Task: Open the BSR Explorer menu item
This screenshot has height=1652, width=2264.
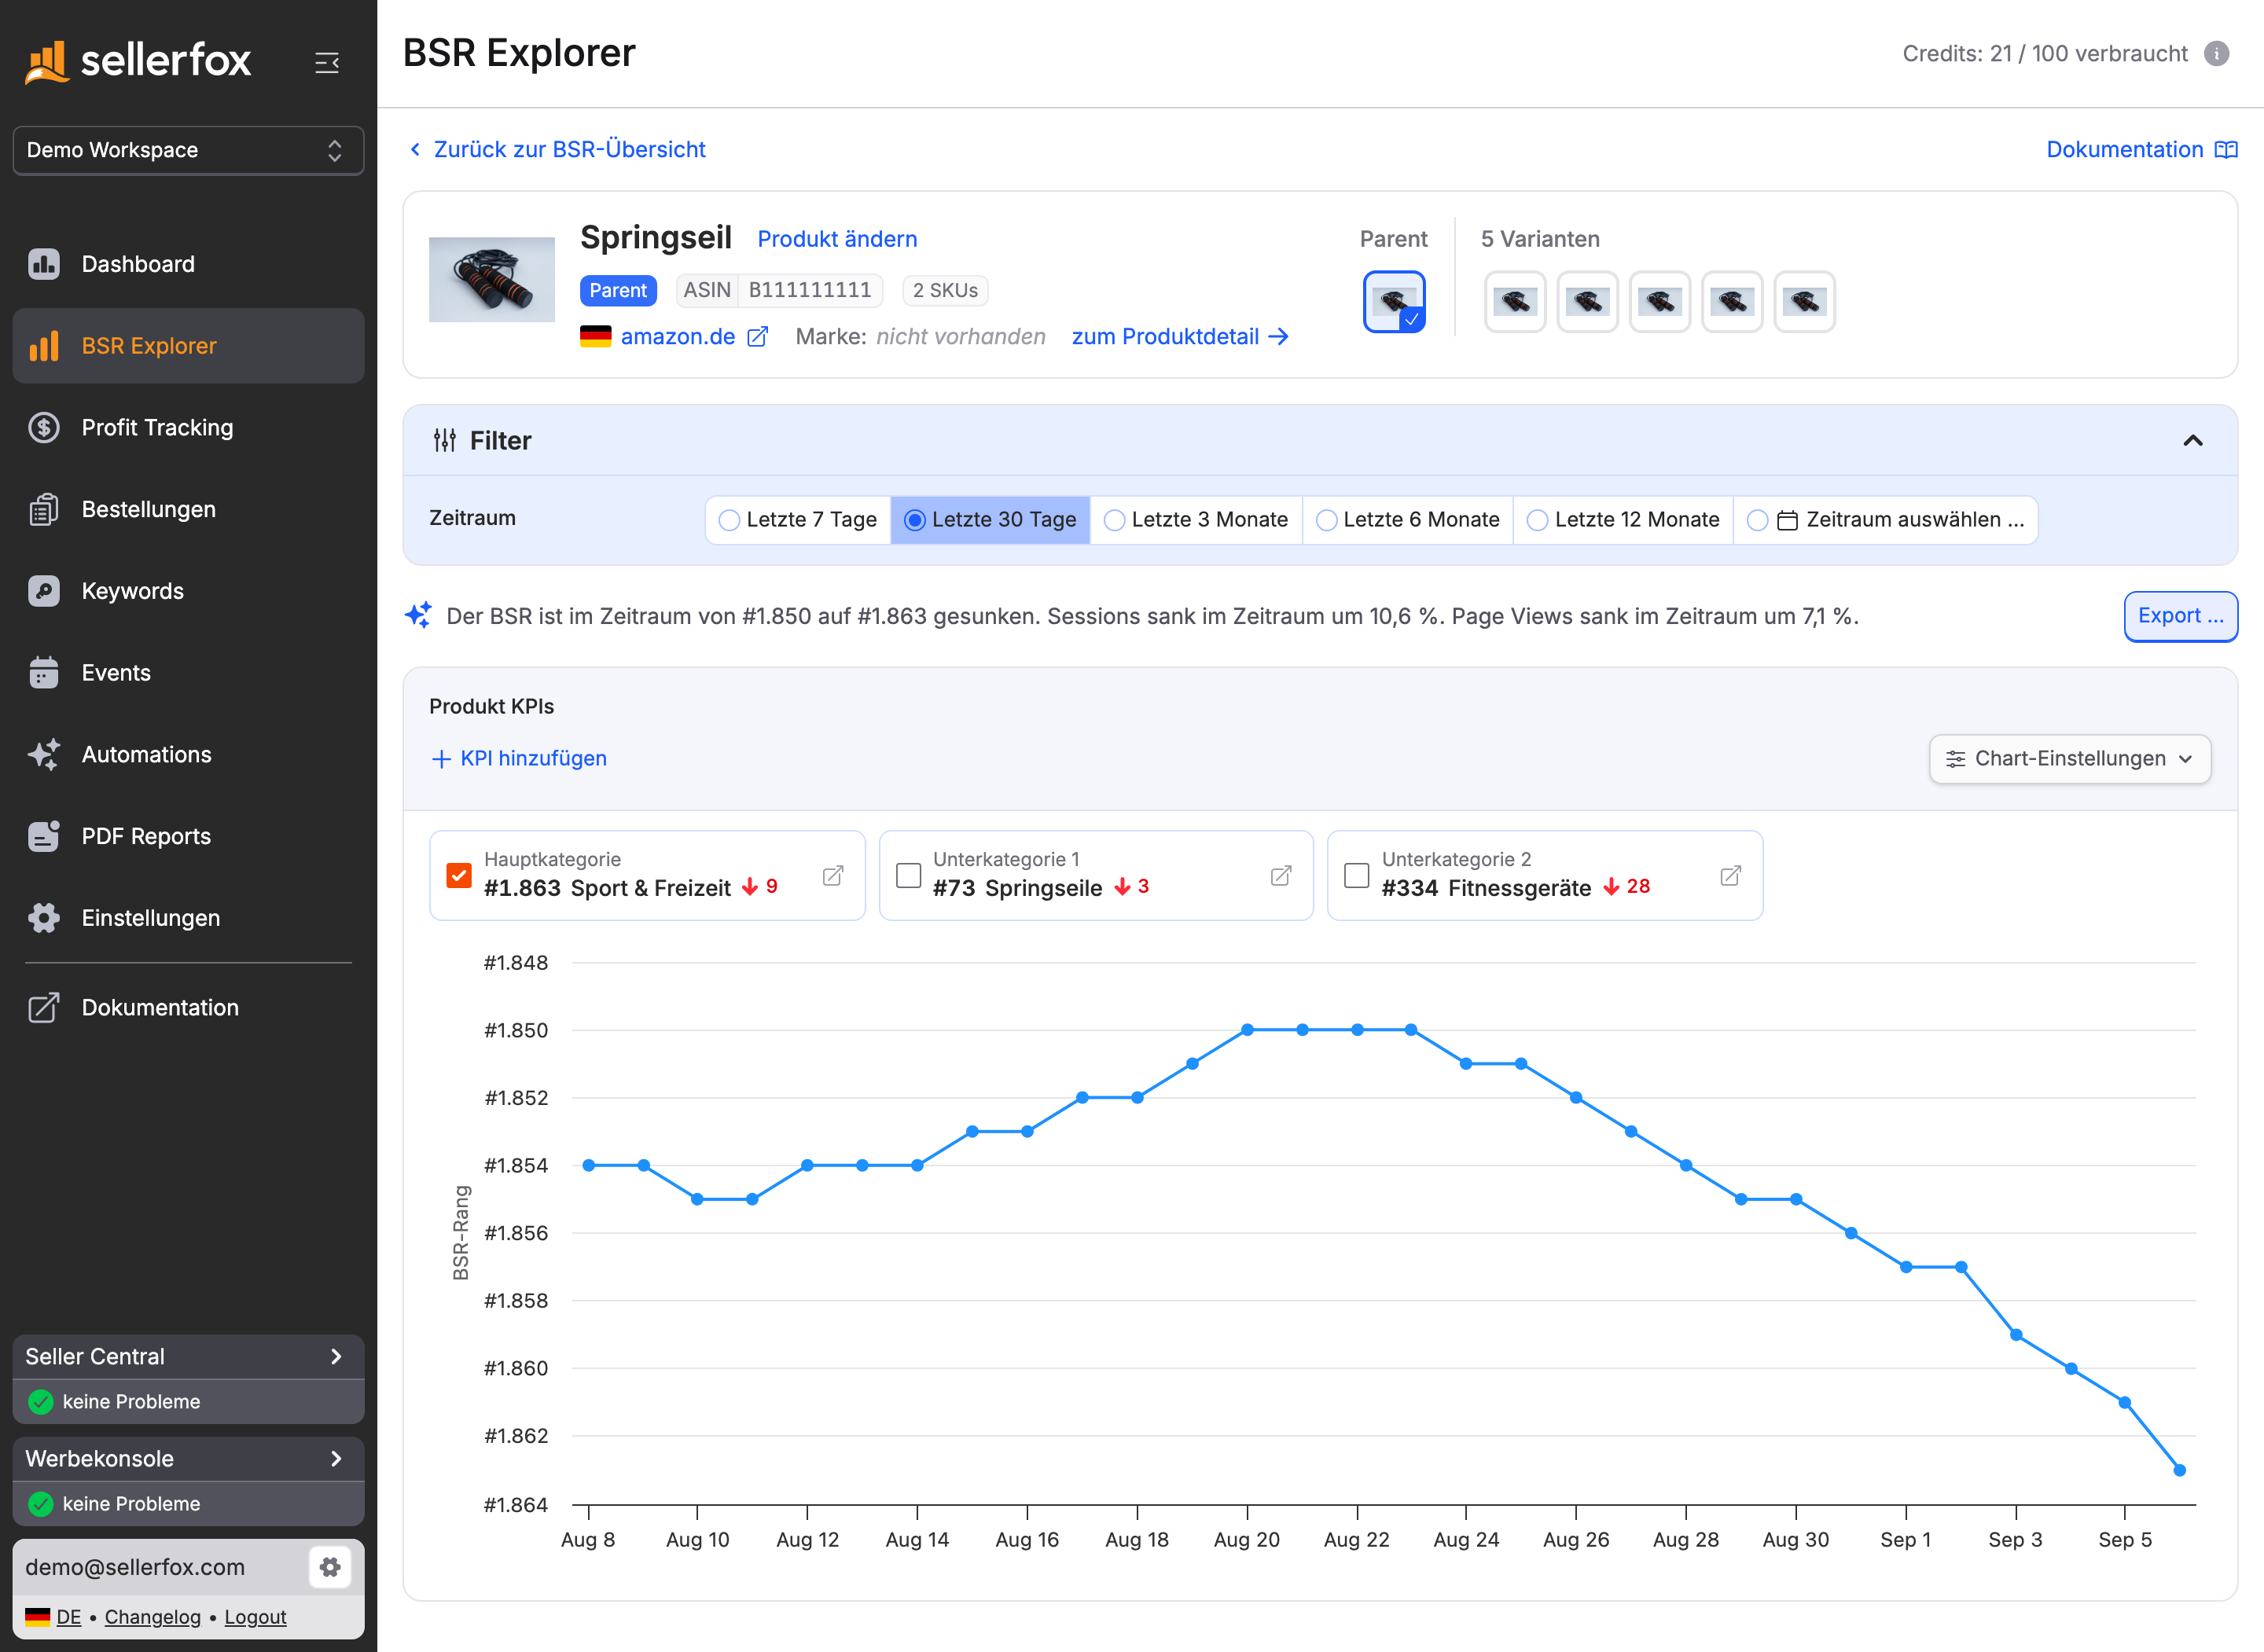Action: click(x=188, y=346)
